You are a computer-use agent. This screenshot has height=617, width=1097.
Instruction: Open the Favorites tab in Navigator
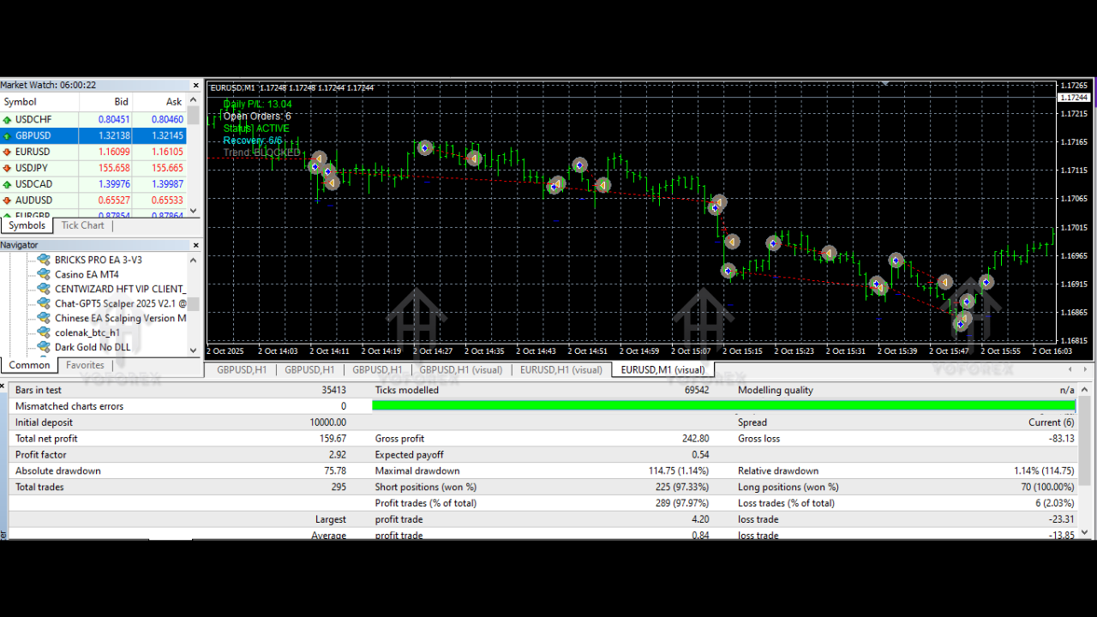(85, 365)
